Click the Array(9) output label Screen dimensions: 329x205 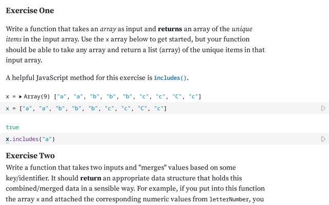(36, 97)
